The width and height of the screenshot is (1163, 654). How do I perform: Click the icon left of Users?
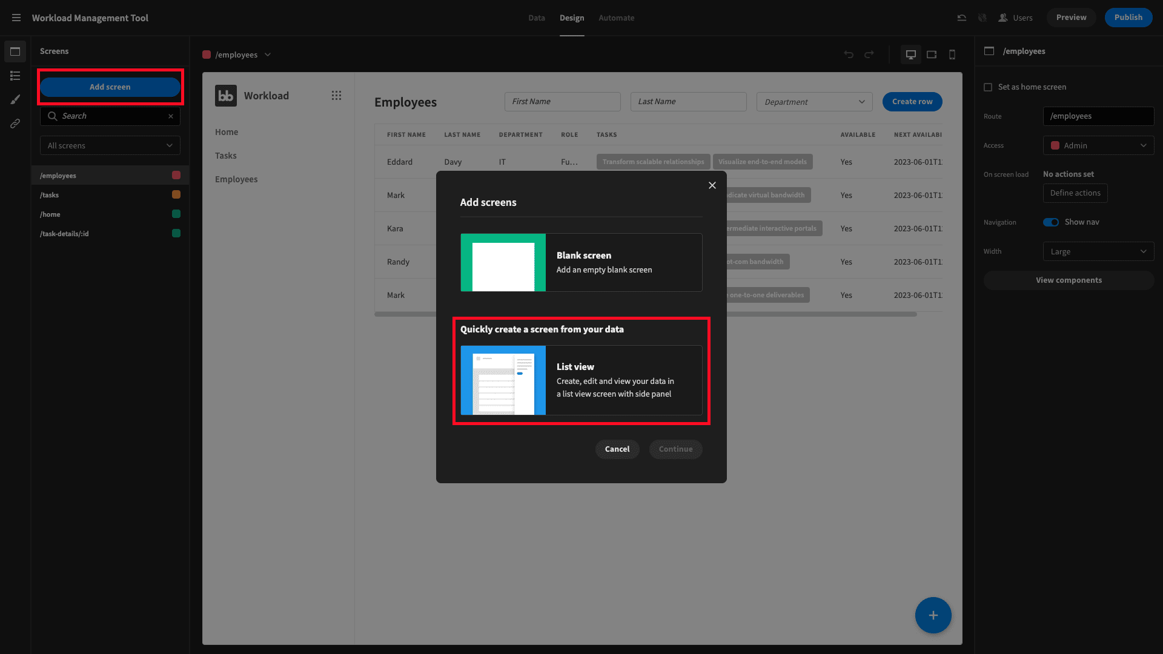tap(1003, 18)
